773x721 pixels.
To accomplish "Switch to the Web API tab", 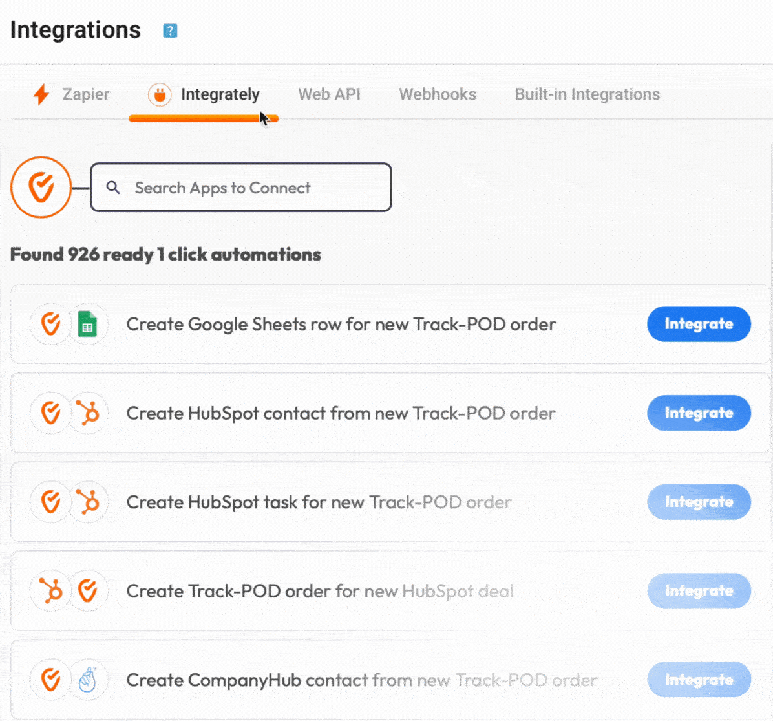I will click(330, 94).
